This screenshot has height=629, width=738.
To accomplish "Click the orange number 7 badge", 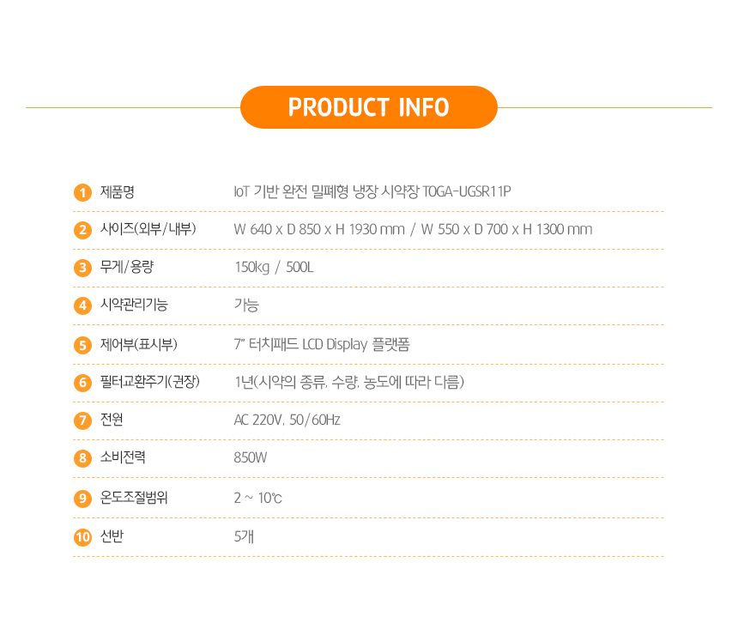I will [82, 420].
